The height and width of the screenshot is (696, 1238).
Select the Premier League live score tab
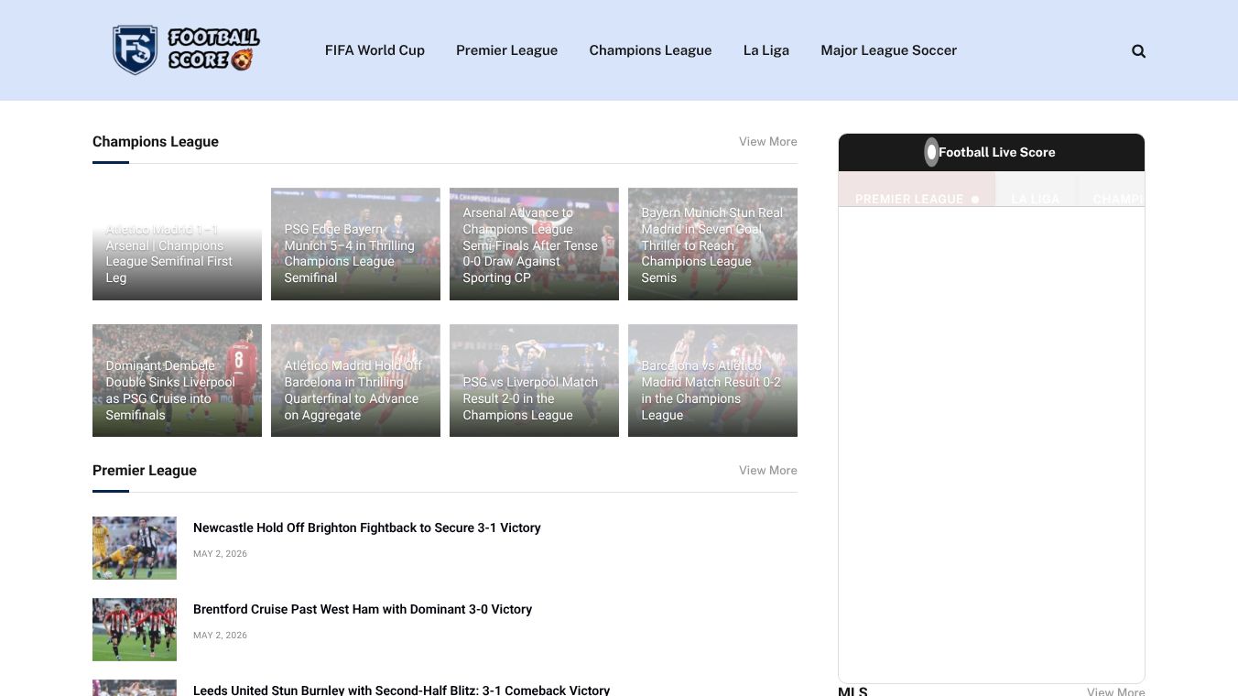point(917,190)
